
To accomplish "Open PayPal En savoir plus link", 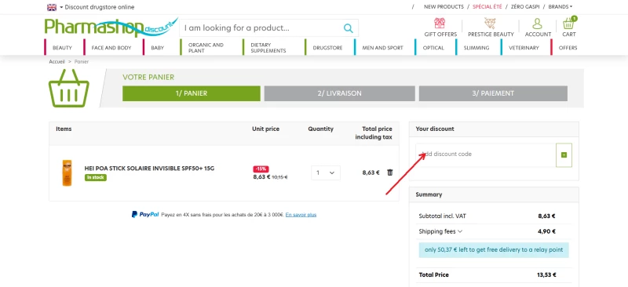I will point(301,215).
